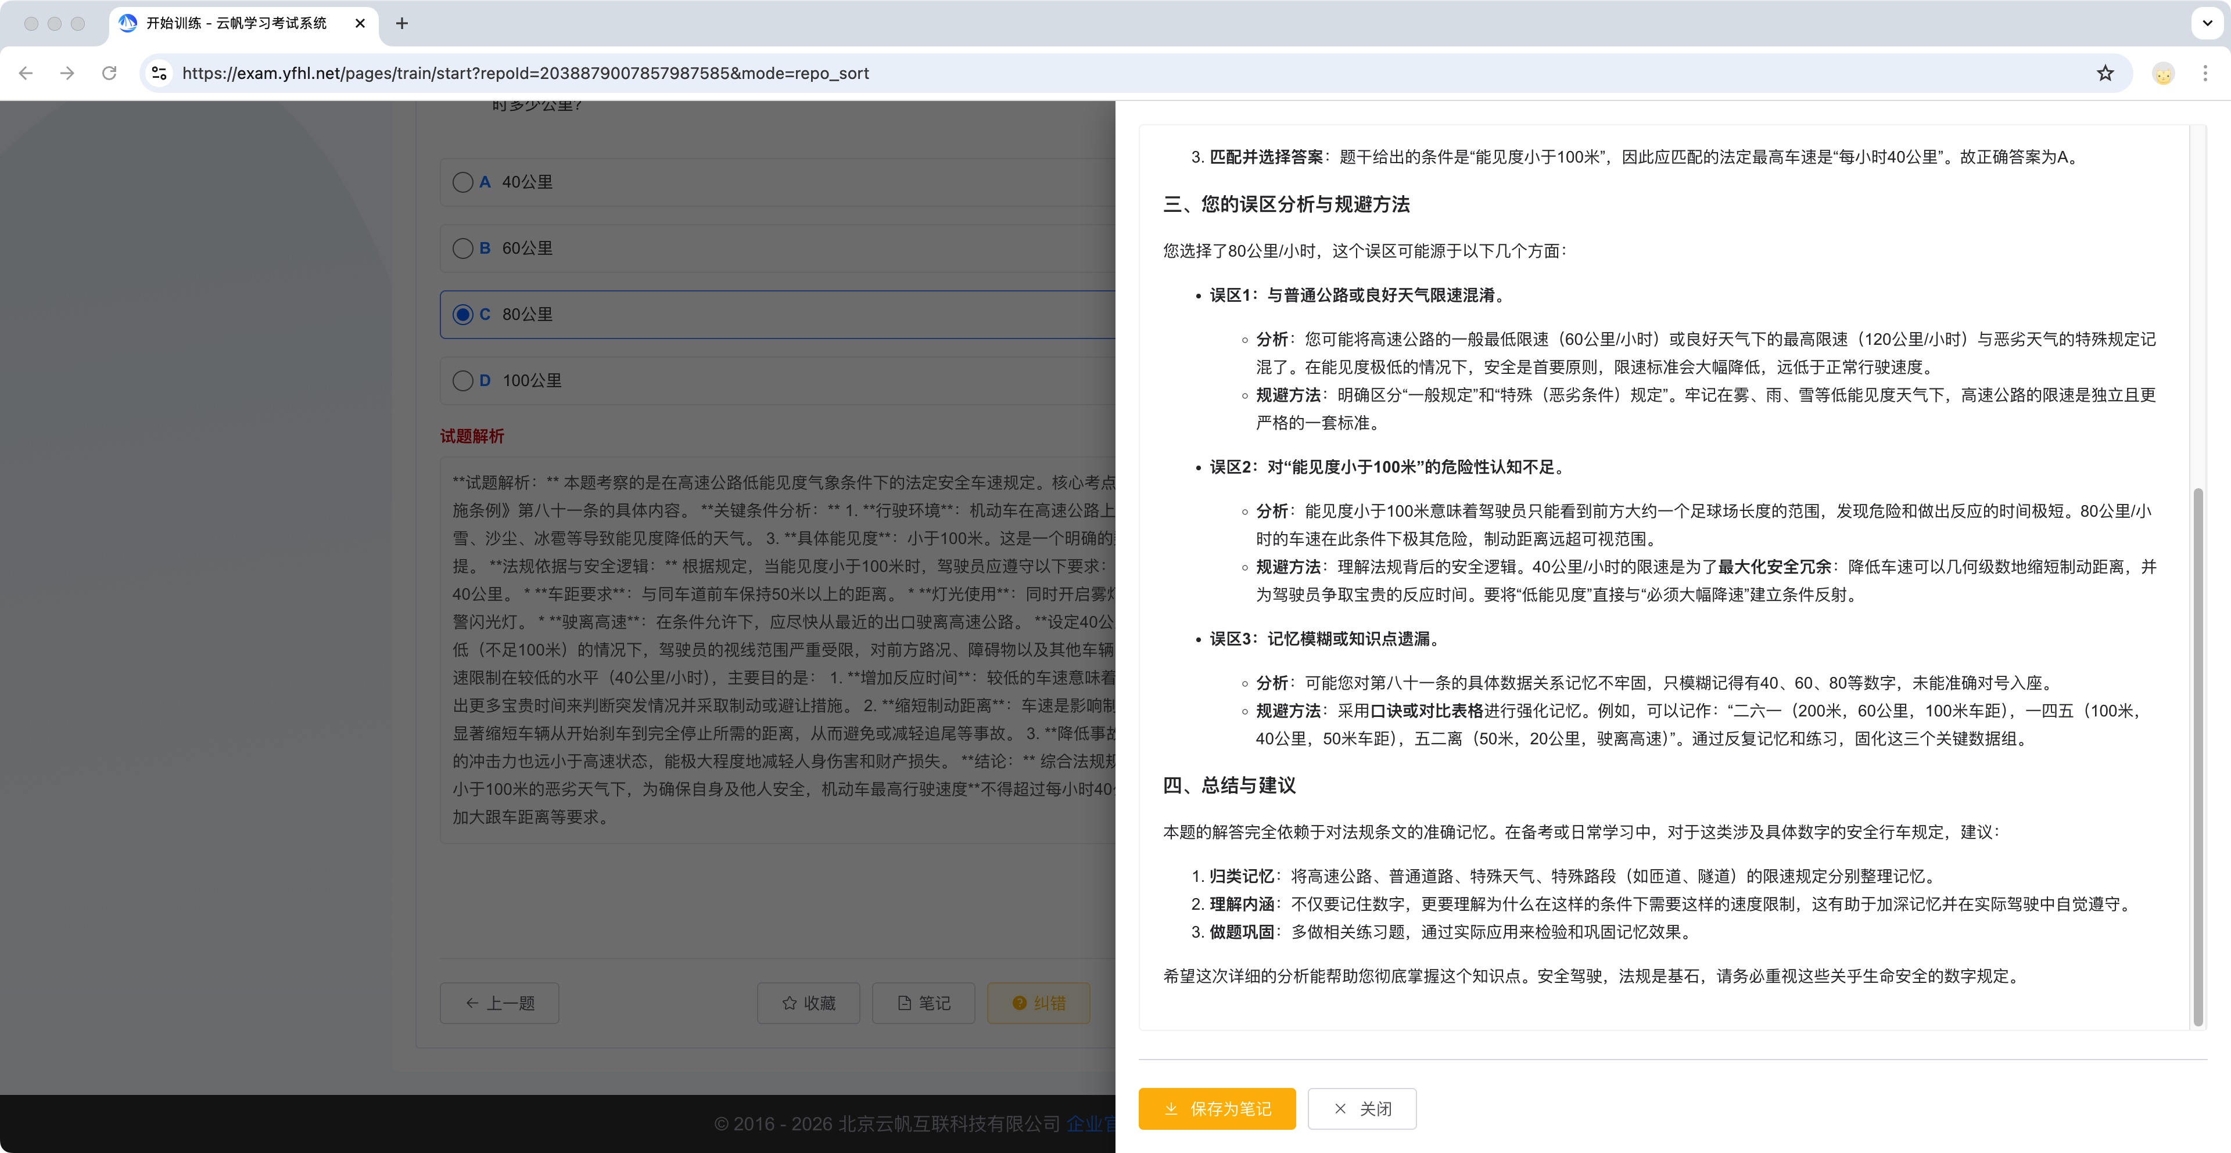Click the browser back arrow
This screenshot has height=1153, width=2231.
click(x=26, y=73)
